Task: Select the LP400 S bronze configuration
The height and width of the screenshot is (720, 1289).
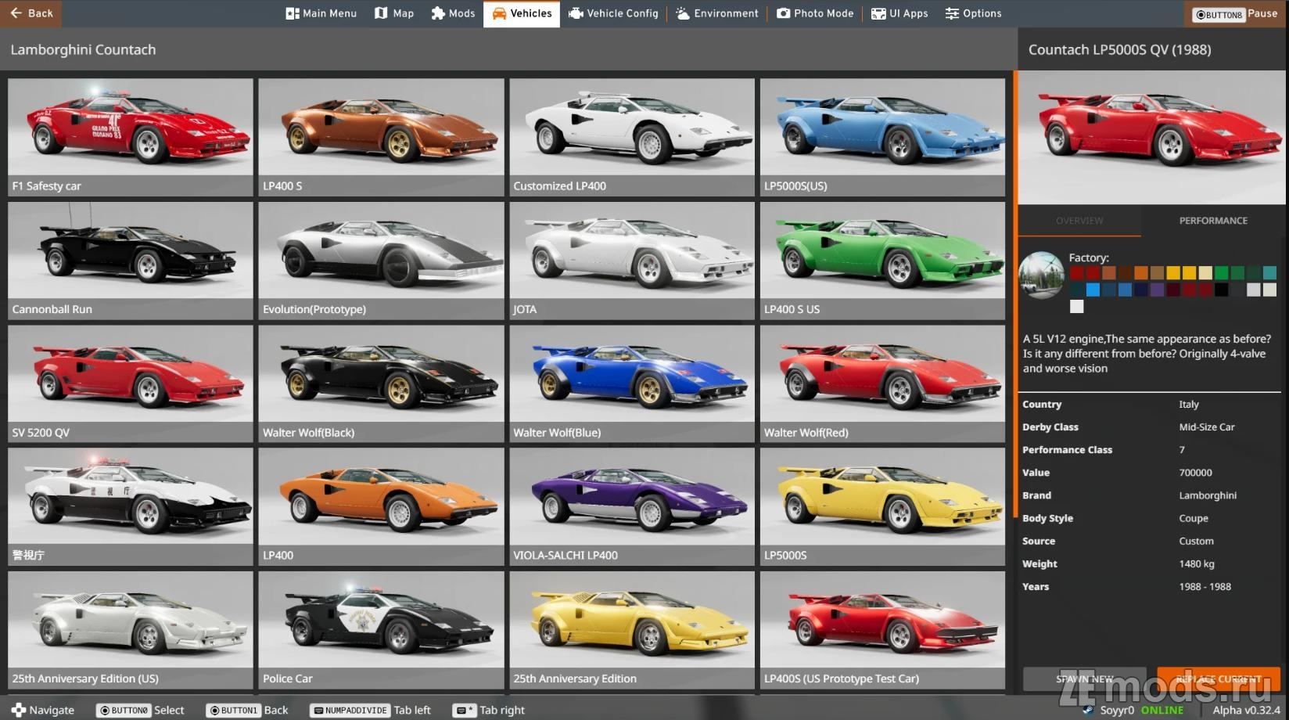Action: (x=381, y=137)
